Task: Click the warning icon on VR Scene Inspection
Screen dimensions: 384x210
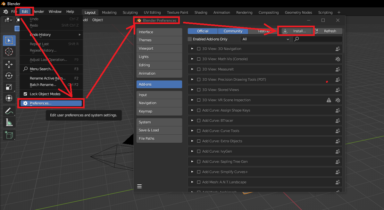Action: point(329,100)
